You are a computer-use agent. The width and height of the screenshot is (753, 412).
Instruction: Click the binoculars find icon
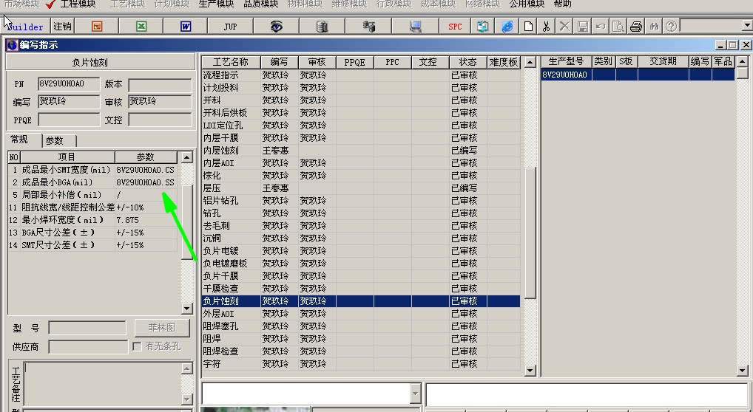654,27
